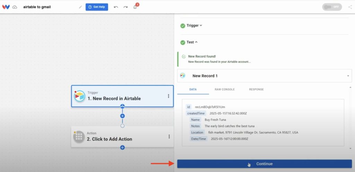Click the action step grid app icon
The width and height of the screenshot is (355, 172).
pos(79,137)
